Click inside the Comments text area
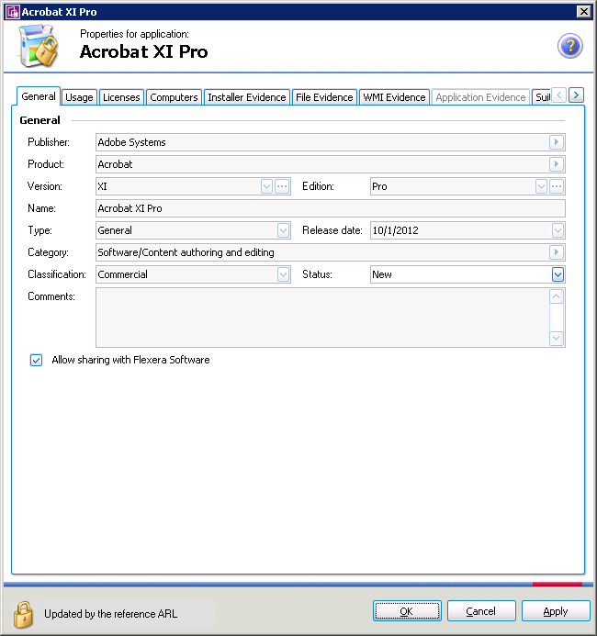The width and height of the screenshot is (597, 636). pyautogui.click(x=321, y=318)
